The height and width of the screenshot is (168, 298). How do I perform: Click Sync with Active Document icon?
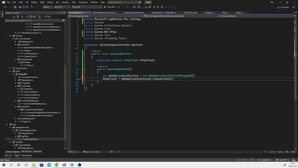click(x=27, y=17)
